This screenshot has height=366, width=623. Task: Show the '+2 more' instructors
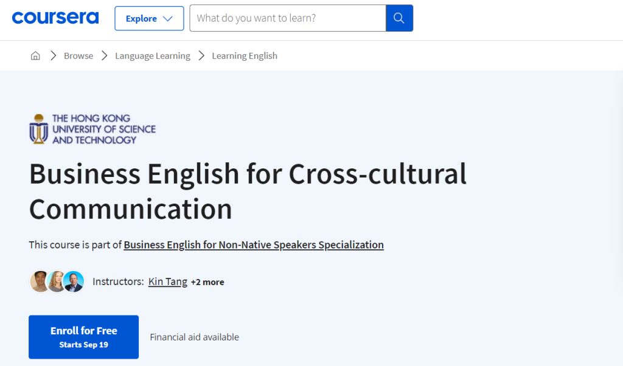coord(207,282)
